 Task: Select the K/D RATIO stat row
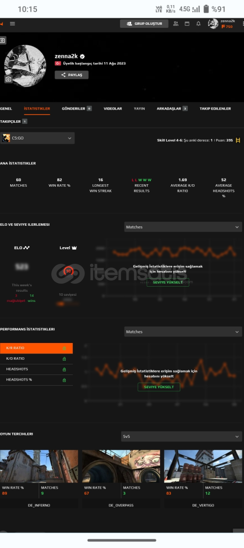click(x=36, y=359)
